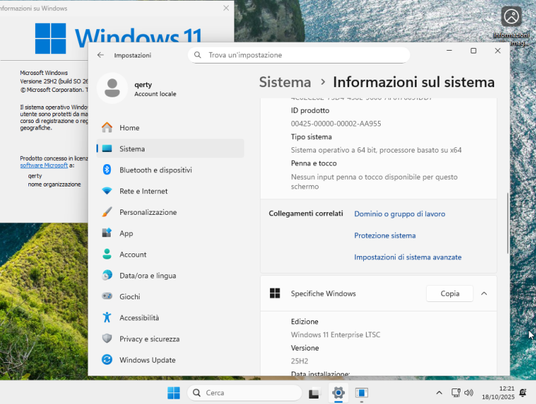The height and width of the screenshot is (404, 536).
Task: Click the qerty user avatar picture
Action: coord(112,88)
